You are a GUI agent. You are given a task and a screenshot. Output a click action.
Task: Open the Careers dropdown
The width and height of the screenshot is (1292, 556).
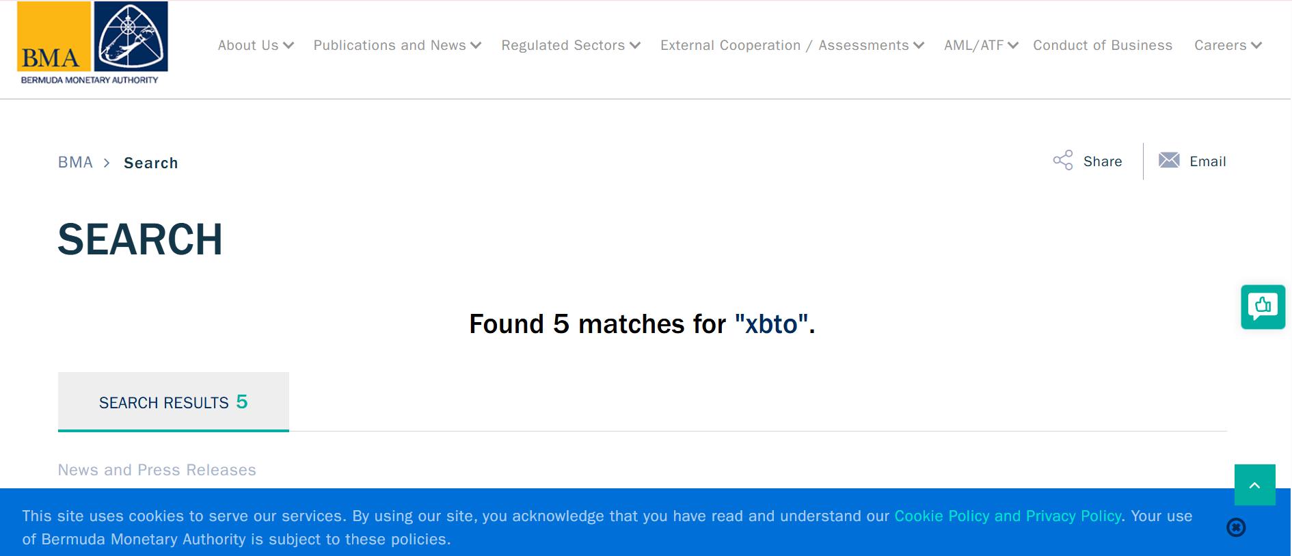pyautogui.click(x=1228, y=45)
